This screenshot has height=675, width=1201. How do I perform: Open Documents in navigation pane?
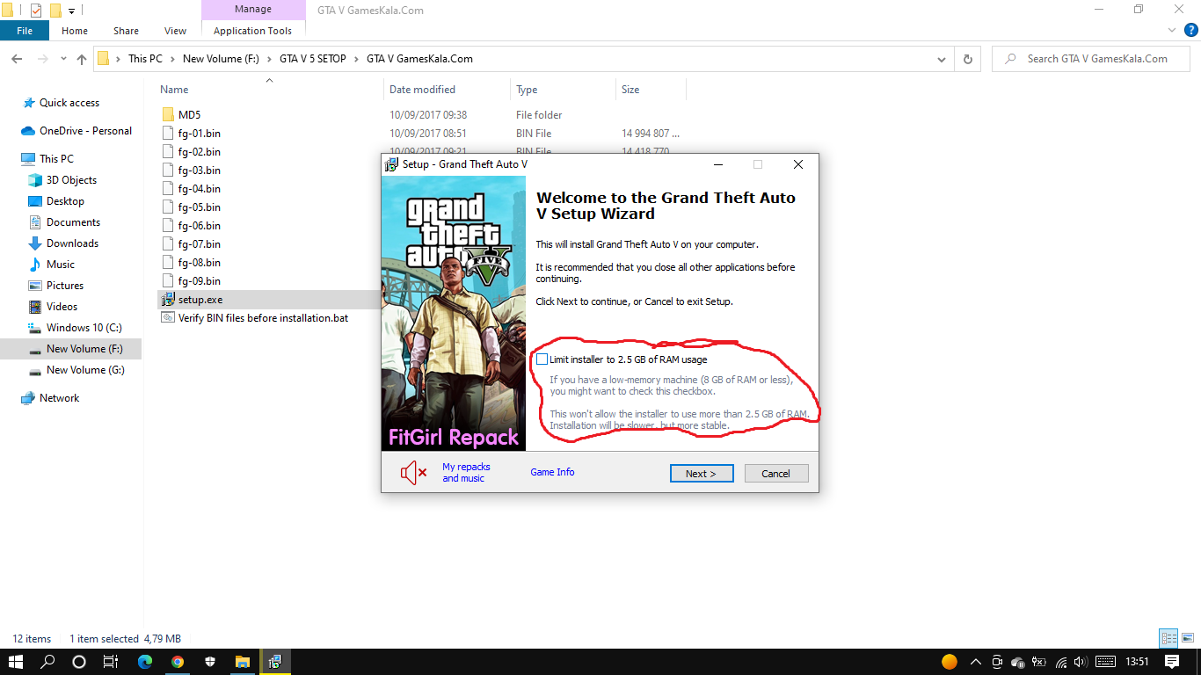coord(73,222)
